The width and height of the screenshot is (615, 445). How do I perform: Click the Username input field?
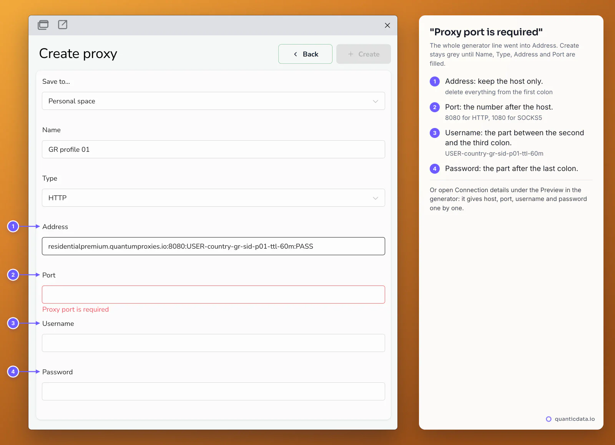tap(213, 343)
